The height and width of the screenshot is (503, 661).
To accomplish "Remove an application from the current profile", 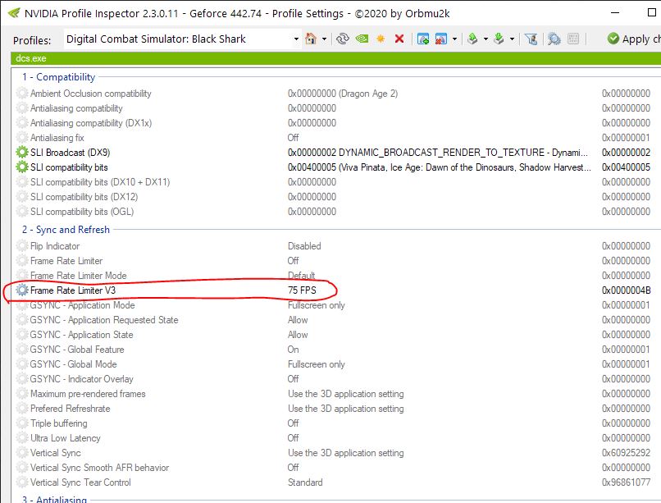I will pos(441,39).
